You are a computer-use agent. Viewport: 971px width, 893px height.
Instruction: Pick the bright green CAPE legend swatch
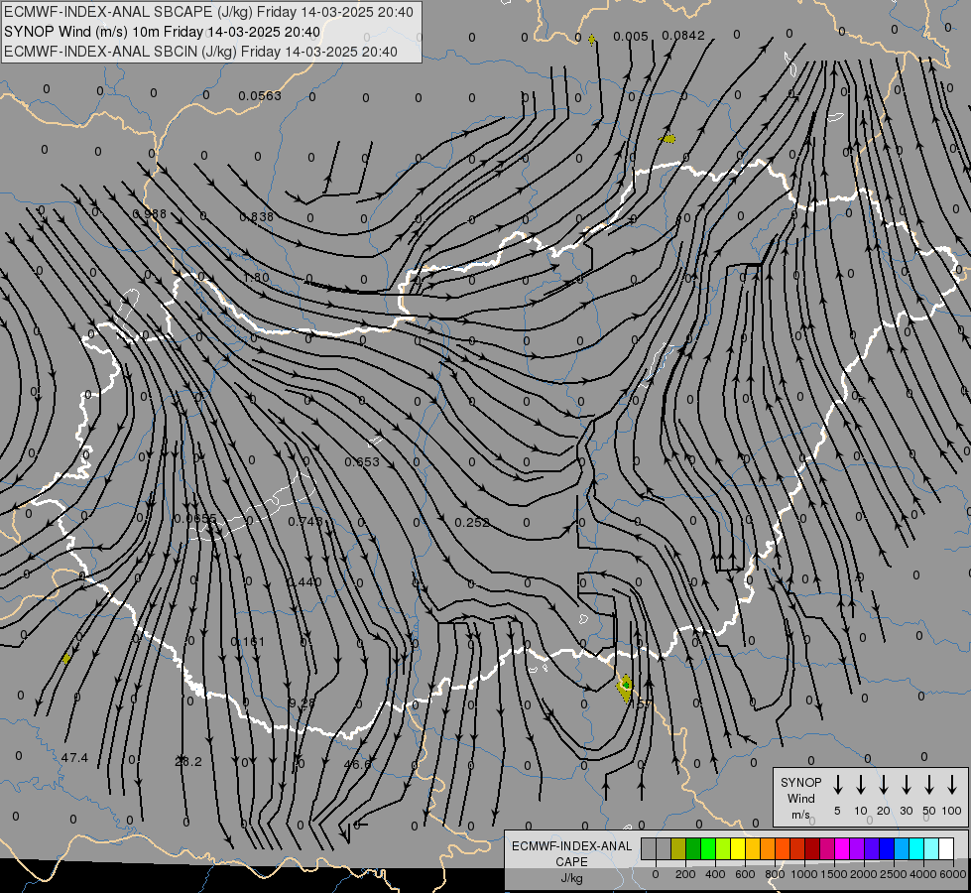pos(708,848)
